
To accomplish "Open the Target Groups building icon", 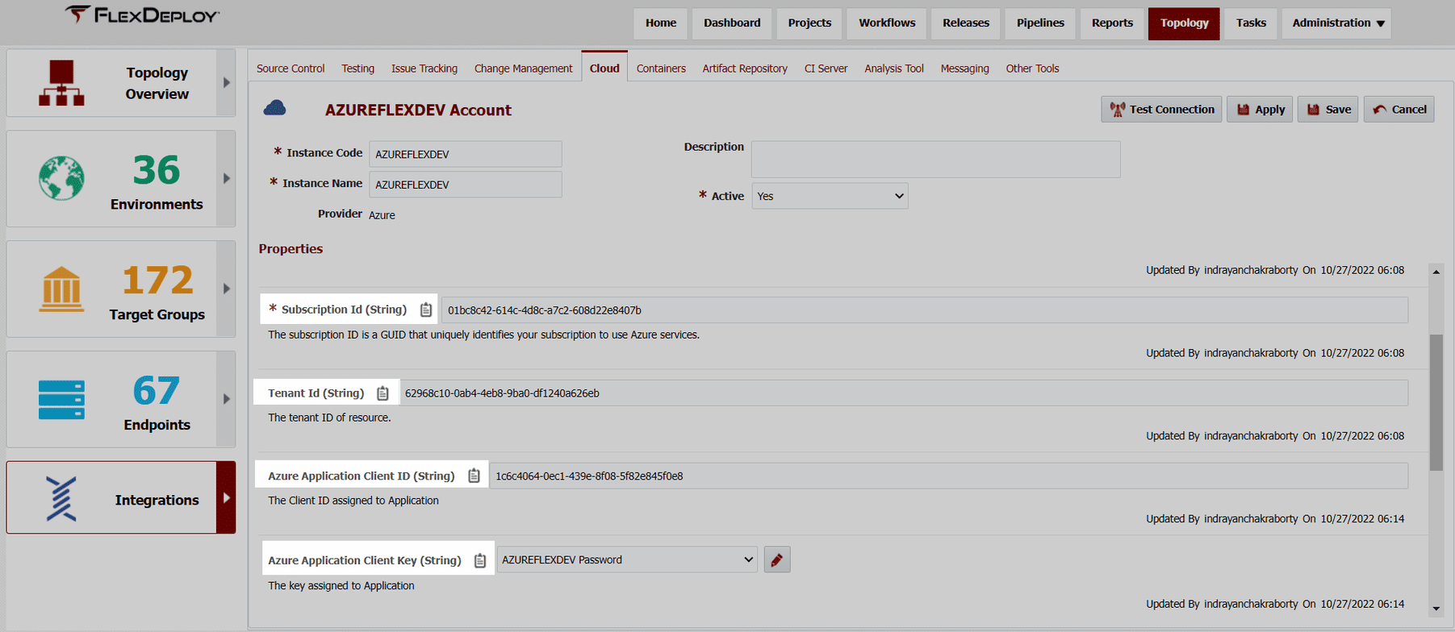I will pos(61,289).
